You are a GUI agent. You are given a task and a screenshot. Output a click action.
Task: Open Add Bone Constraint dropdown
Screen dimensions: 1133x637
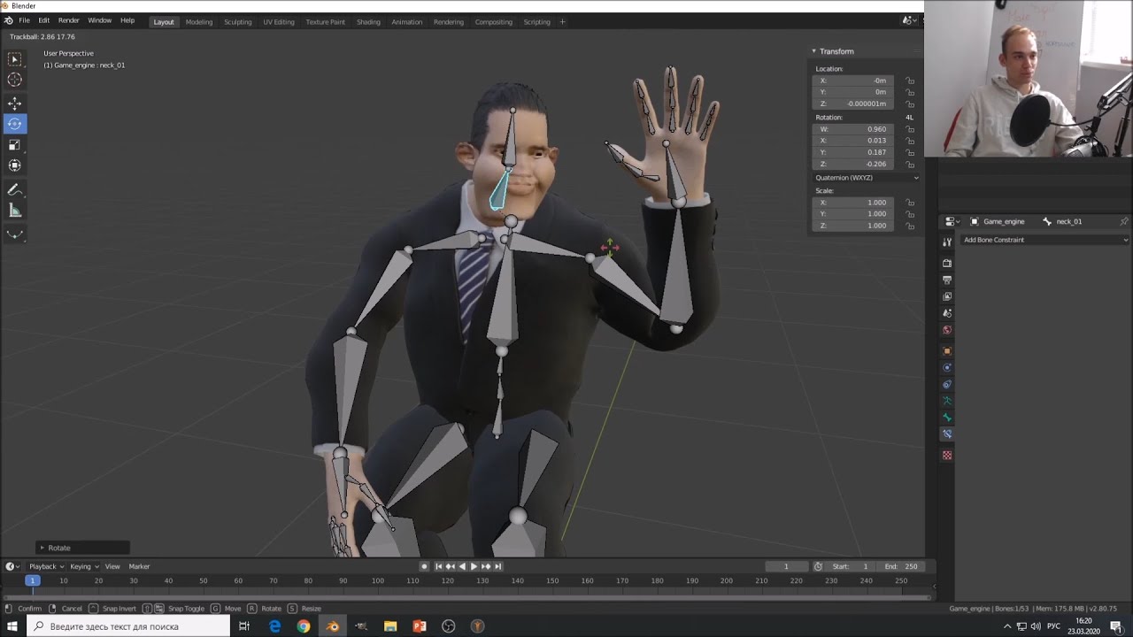coord(1045,240)
